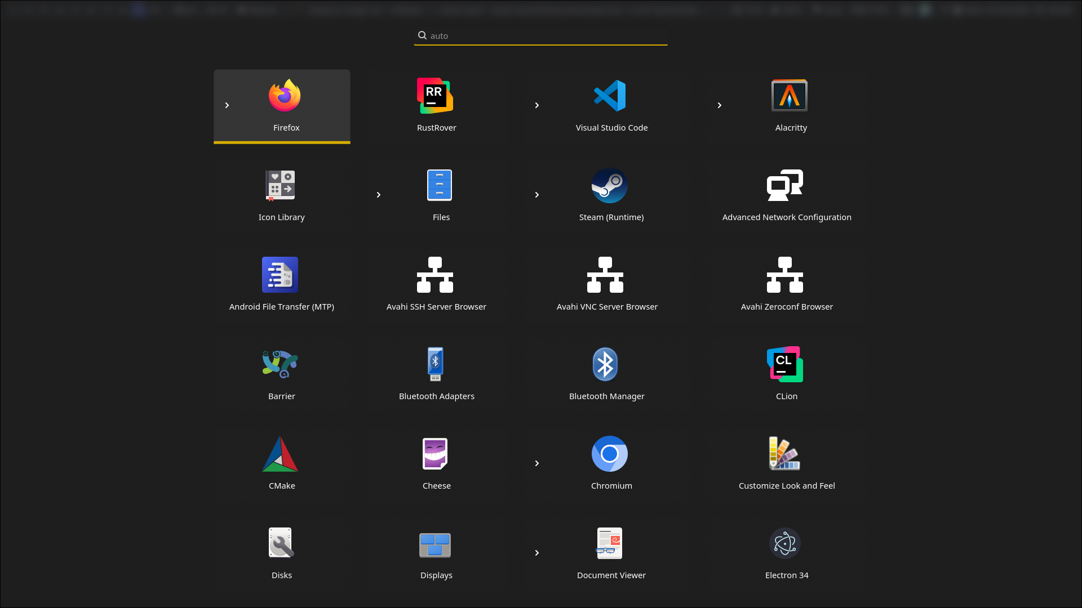Open the CMake icon
The image size is (1082, 608).
pyautogui.click(x=280, y=454)
